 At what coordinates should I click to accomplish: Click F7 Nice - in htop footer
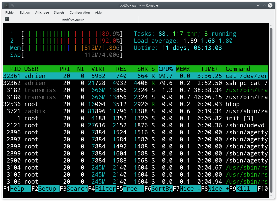coord(187,189)
